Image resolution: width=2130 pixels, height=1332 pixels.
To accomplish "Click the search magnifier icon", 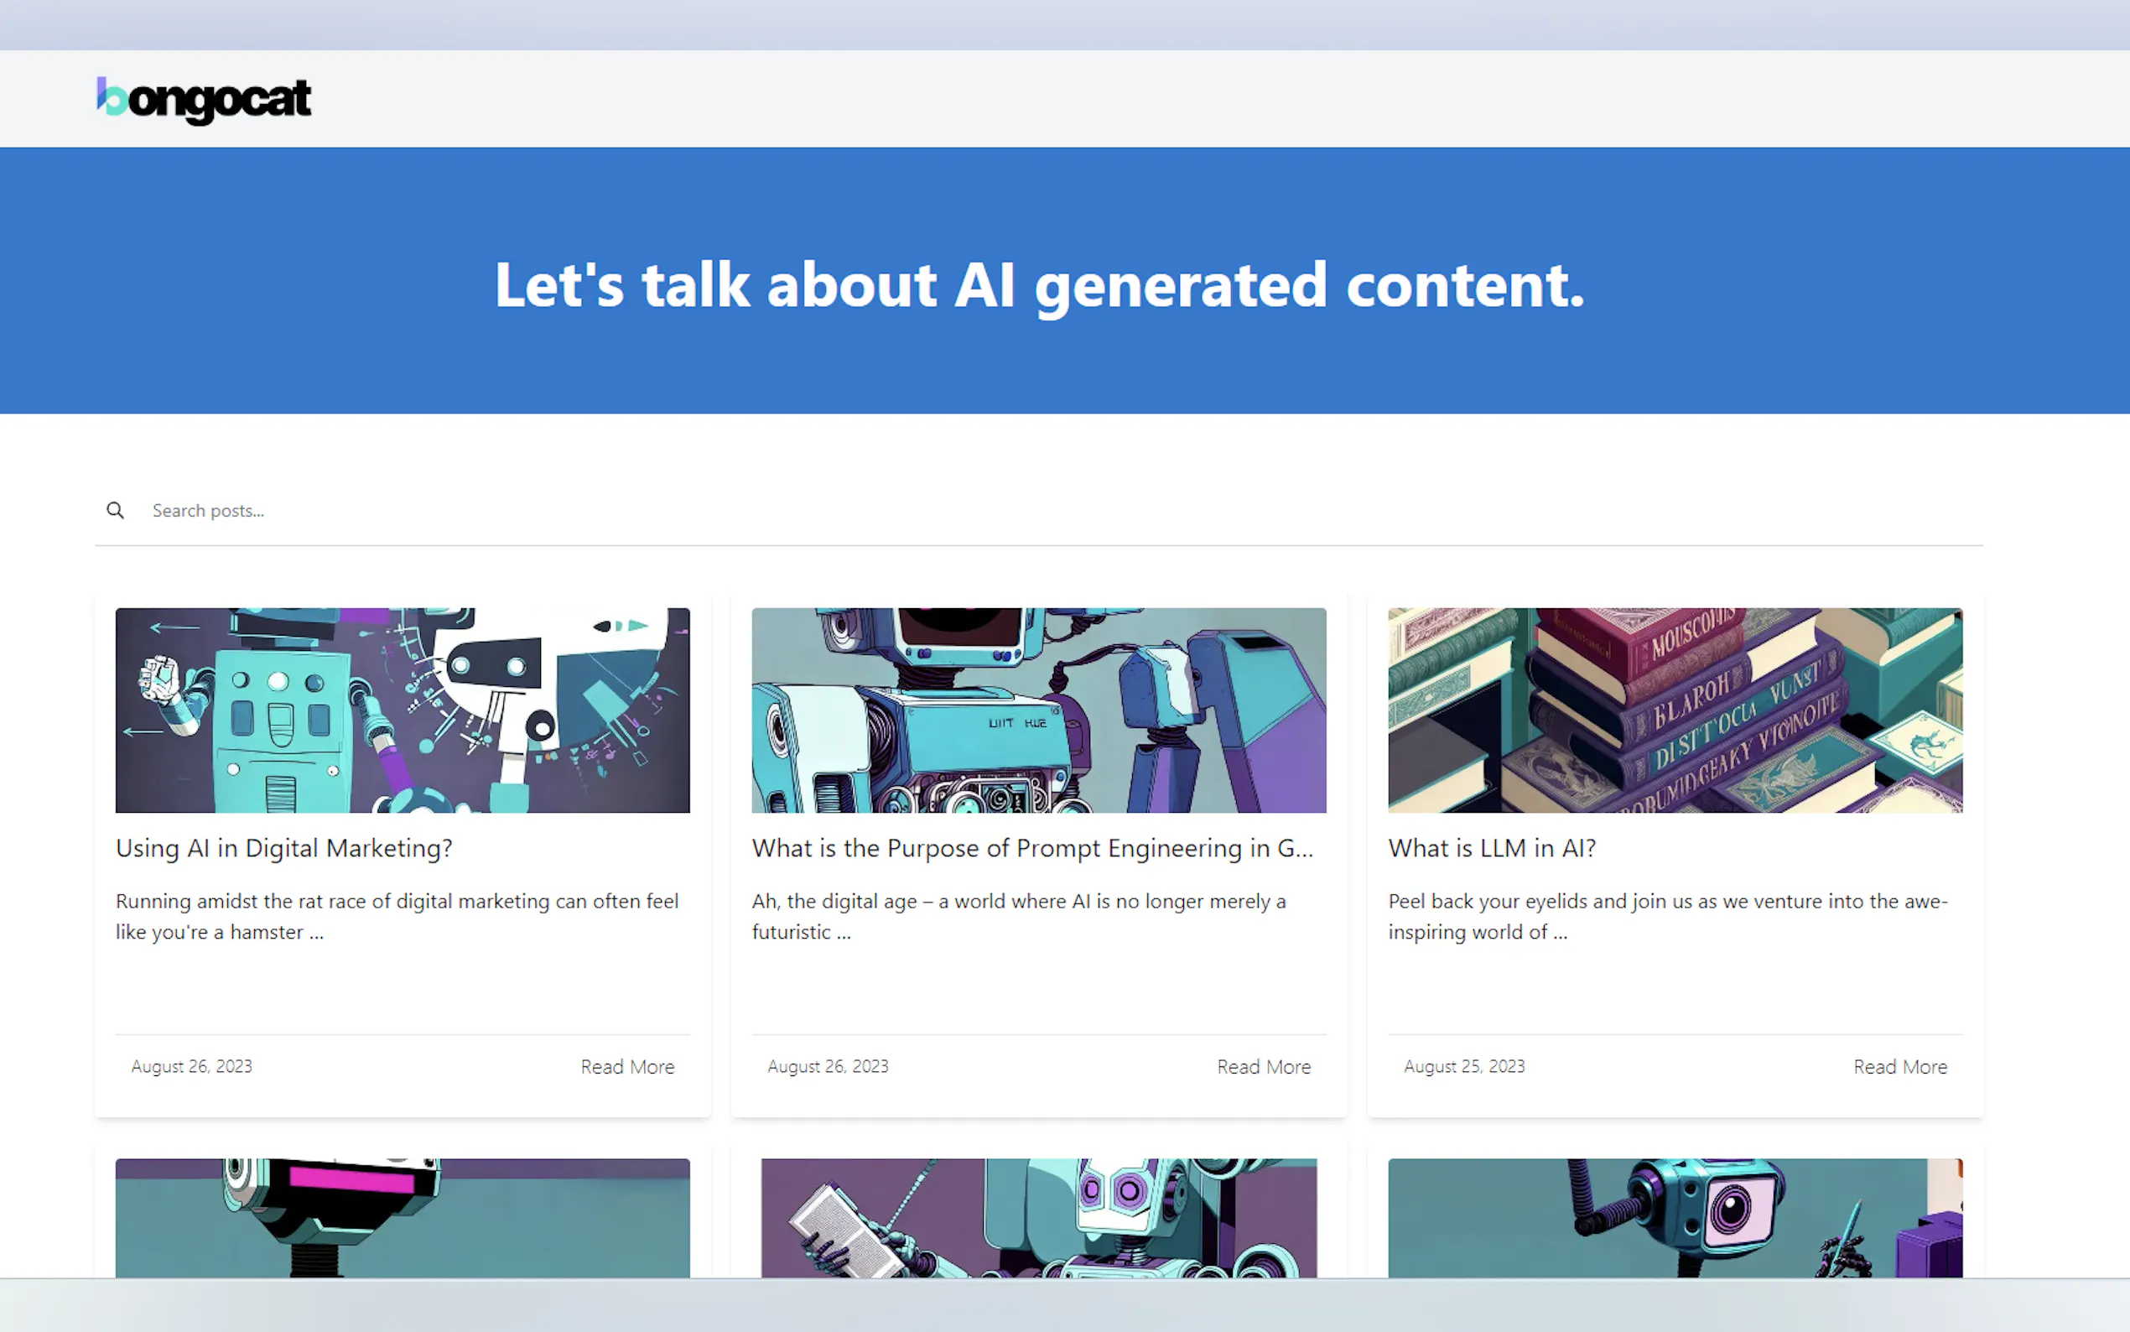I will (116, 510).
